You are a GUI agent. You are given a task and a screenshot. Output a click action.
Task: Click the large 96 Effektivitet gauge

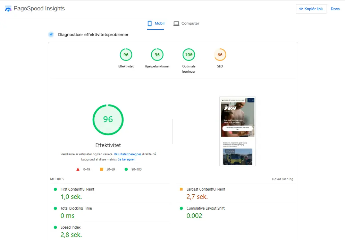(x=108, y=120)
